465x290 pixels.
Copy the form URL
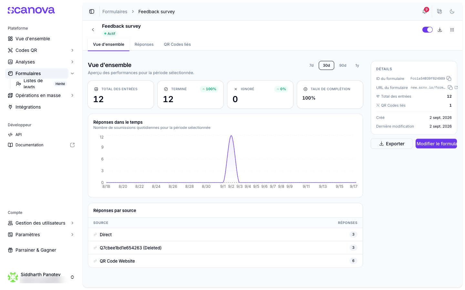(450, 88)
